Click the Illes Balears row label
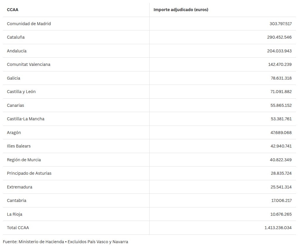The height and width of the screenshot is (247, 298). pos(19,146)
